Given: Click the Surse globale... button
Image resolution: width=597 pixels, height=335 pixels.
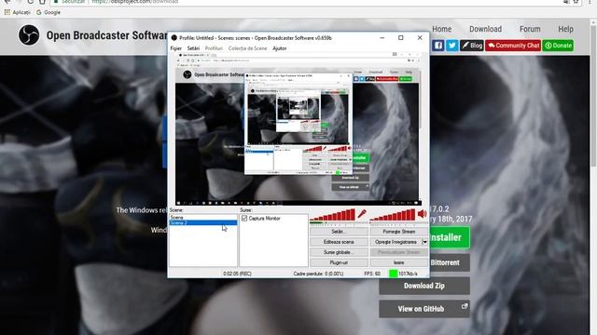Looking at the screenshot, I should coord(339,252).
